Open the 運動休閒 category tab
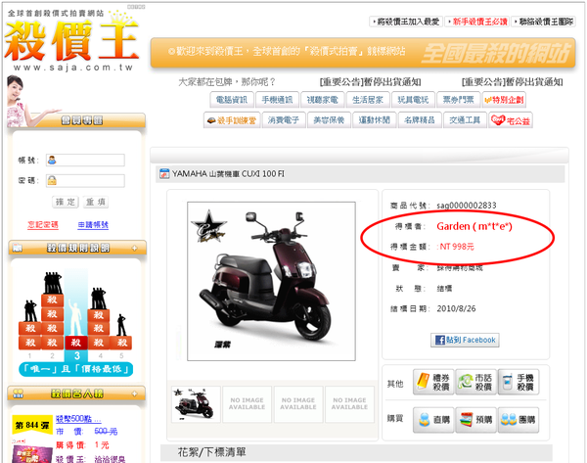The height and width of the screenshot is (463, 587). 375,120
